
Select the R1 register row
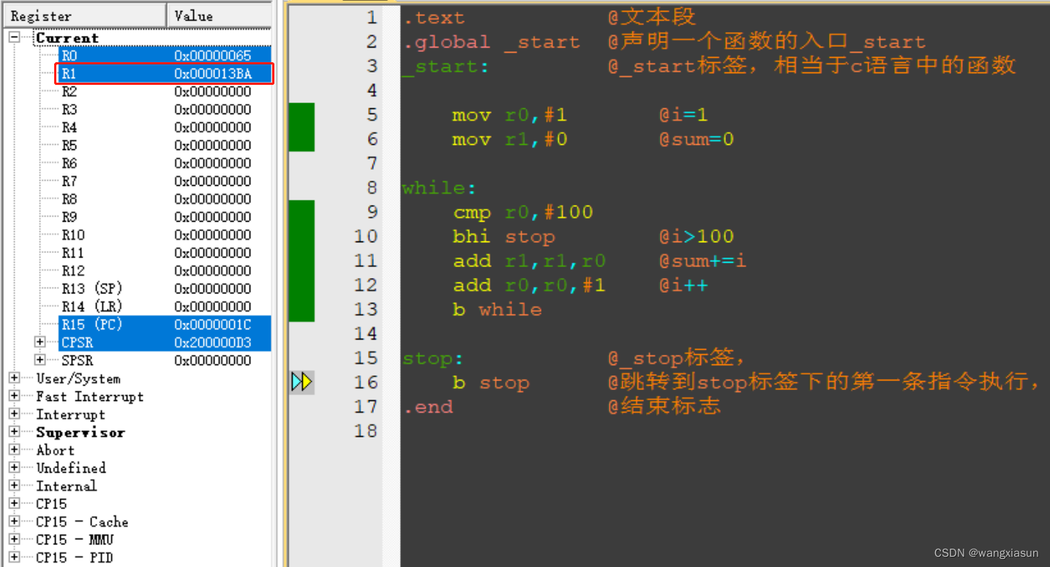pos(165,73)
